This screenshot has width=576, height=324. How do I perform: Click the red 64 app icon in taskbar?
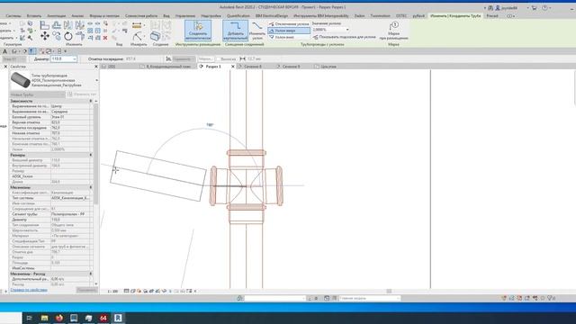(x=103, y=318)
